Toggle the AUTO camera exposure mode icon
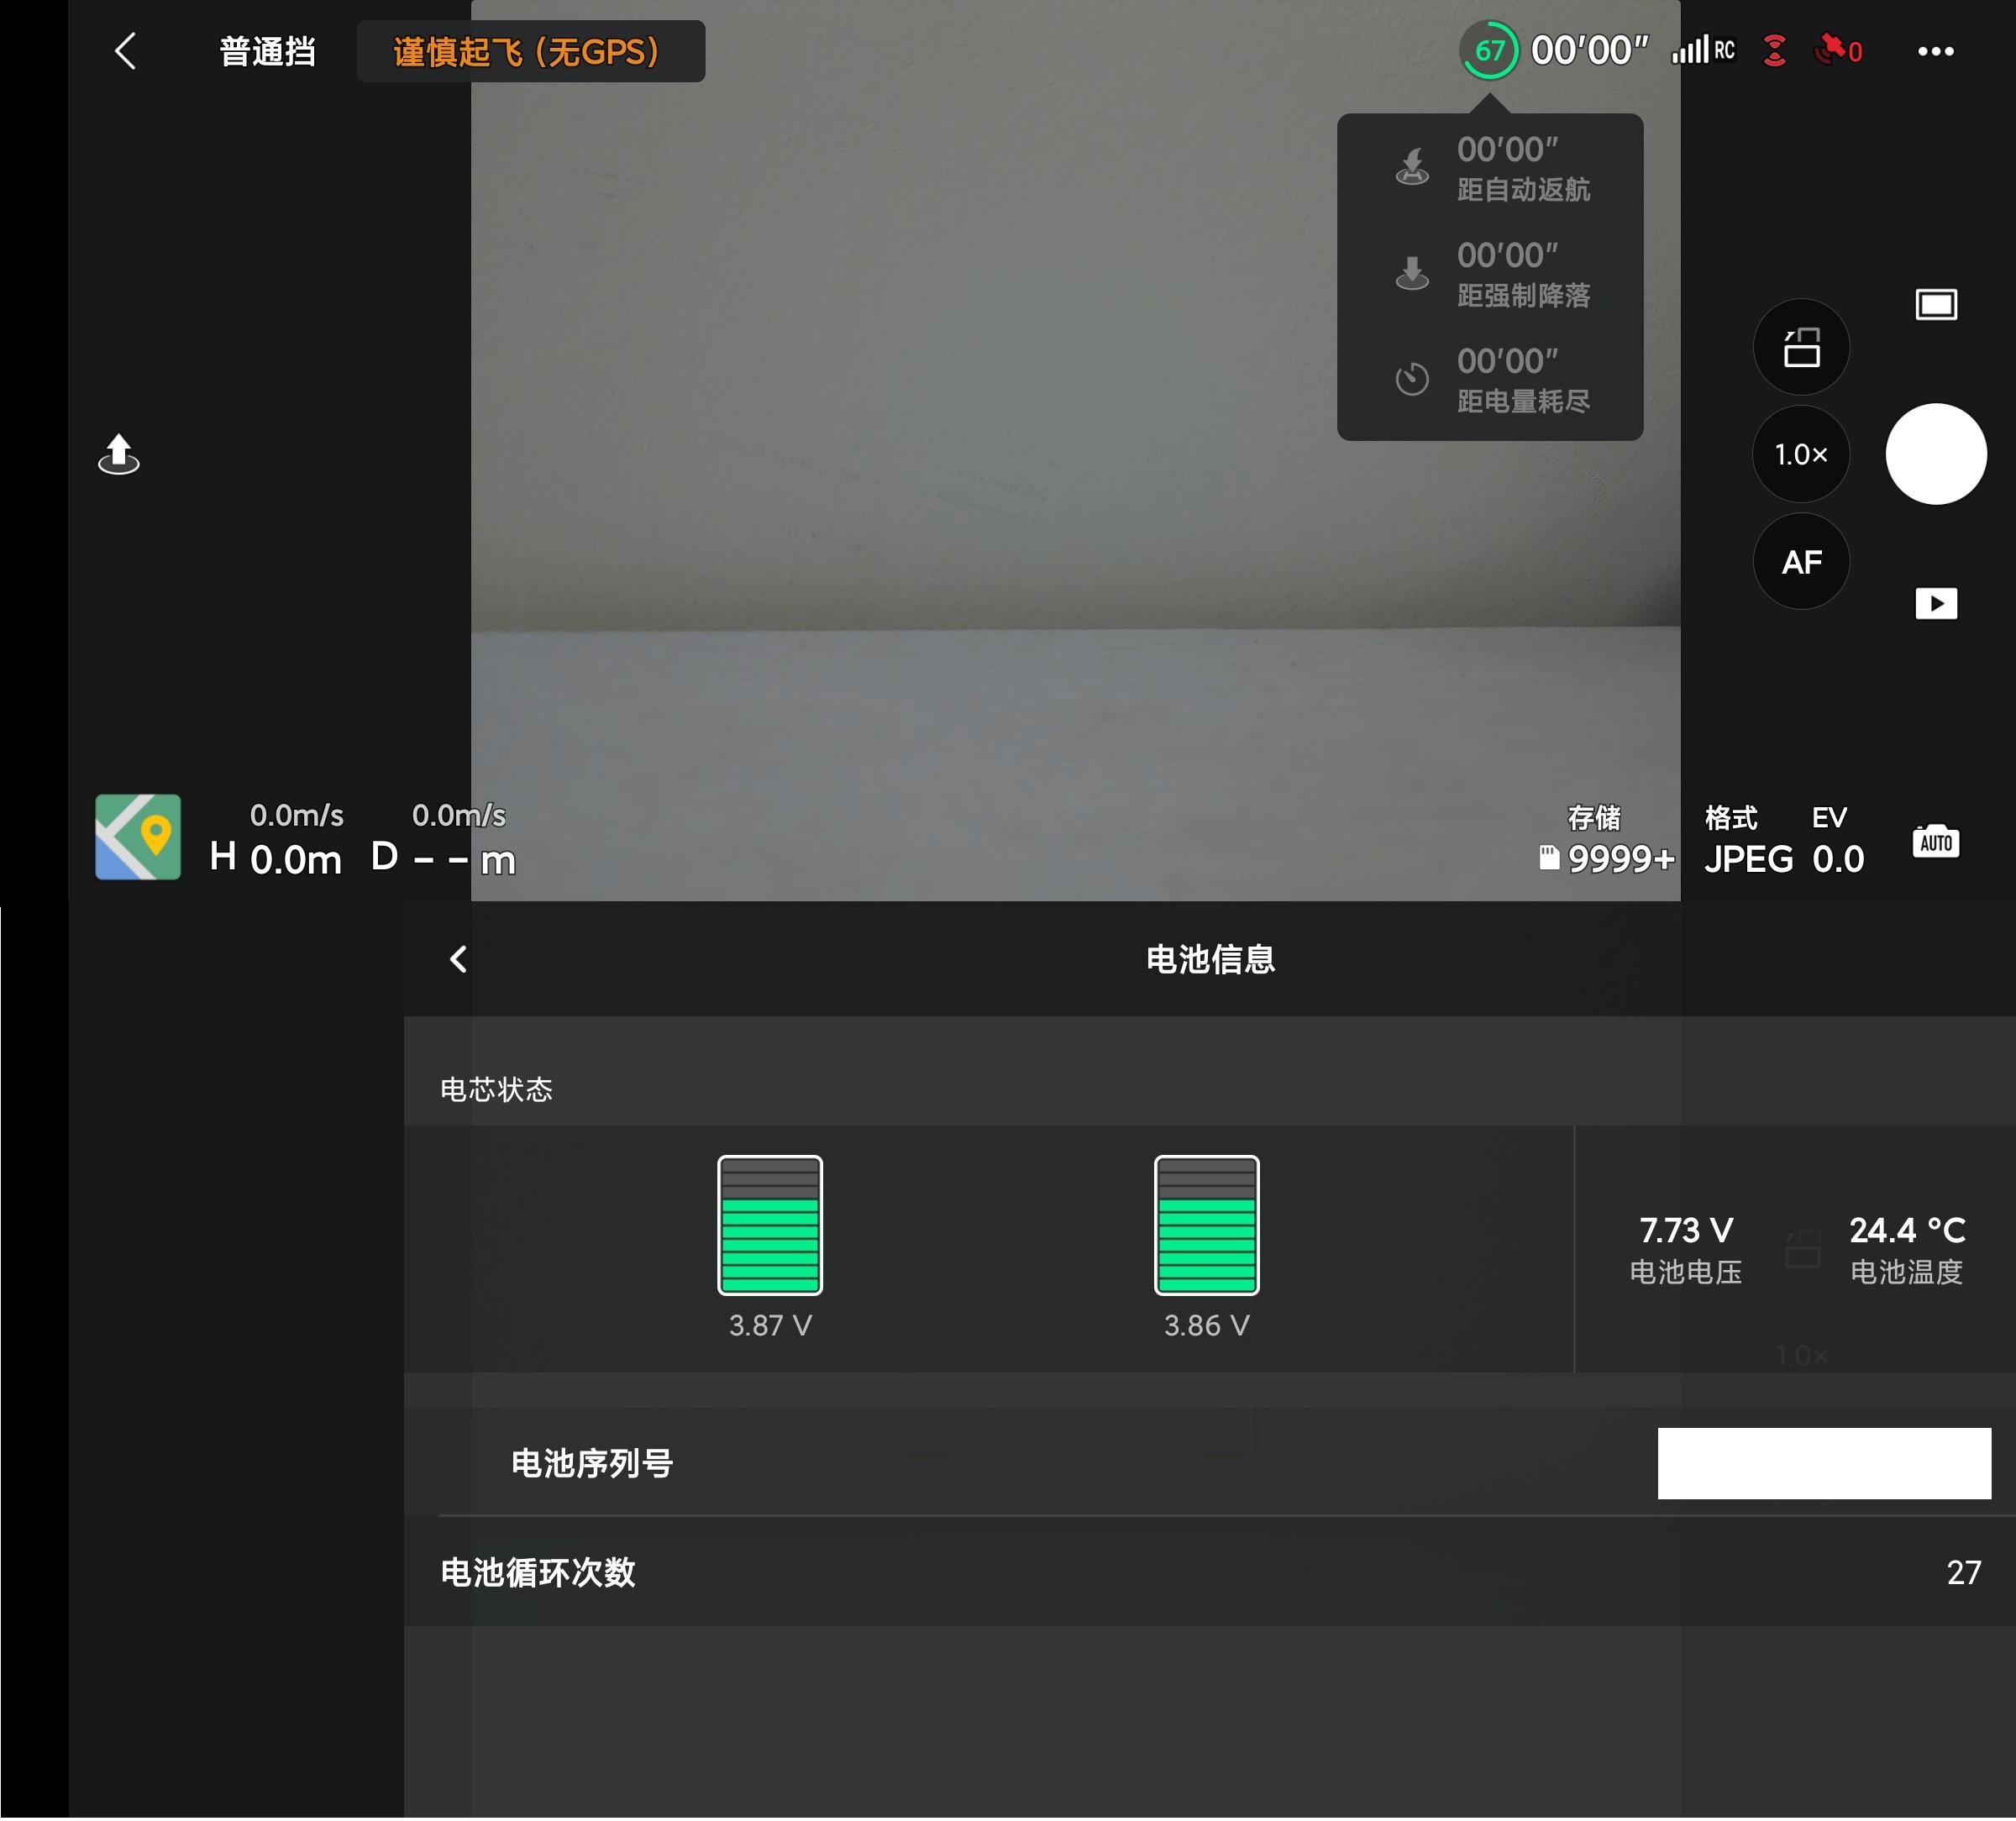This screenshot has width=2016, height=1821. point(1936,841)
